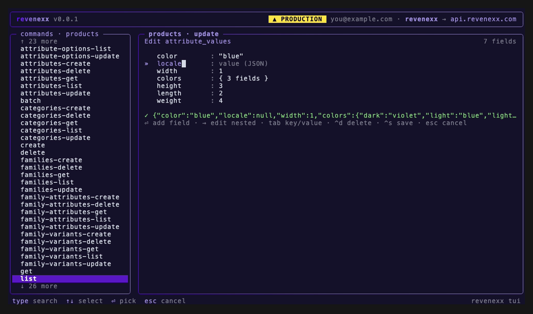
Task: Choose the family-variants-list command
Action: pyautogui.click(x=62, y=256)
